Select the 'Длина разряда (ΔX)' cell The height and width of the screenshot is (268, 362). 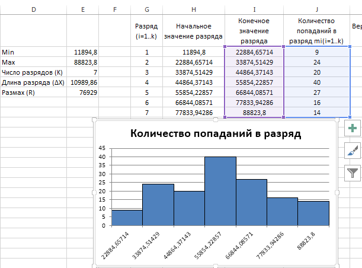click(34, 82)
